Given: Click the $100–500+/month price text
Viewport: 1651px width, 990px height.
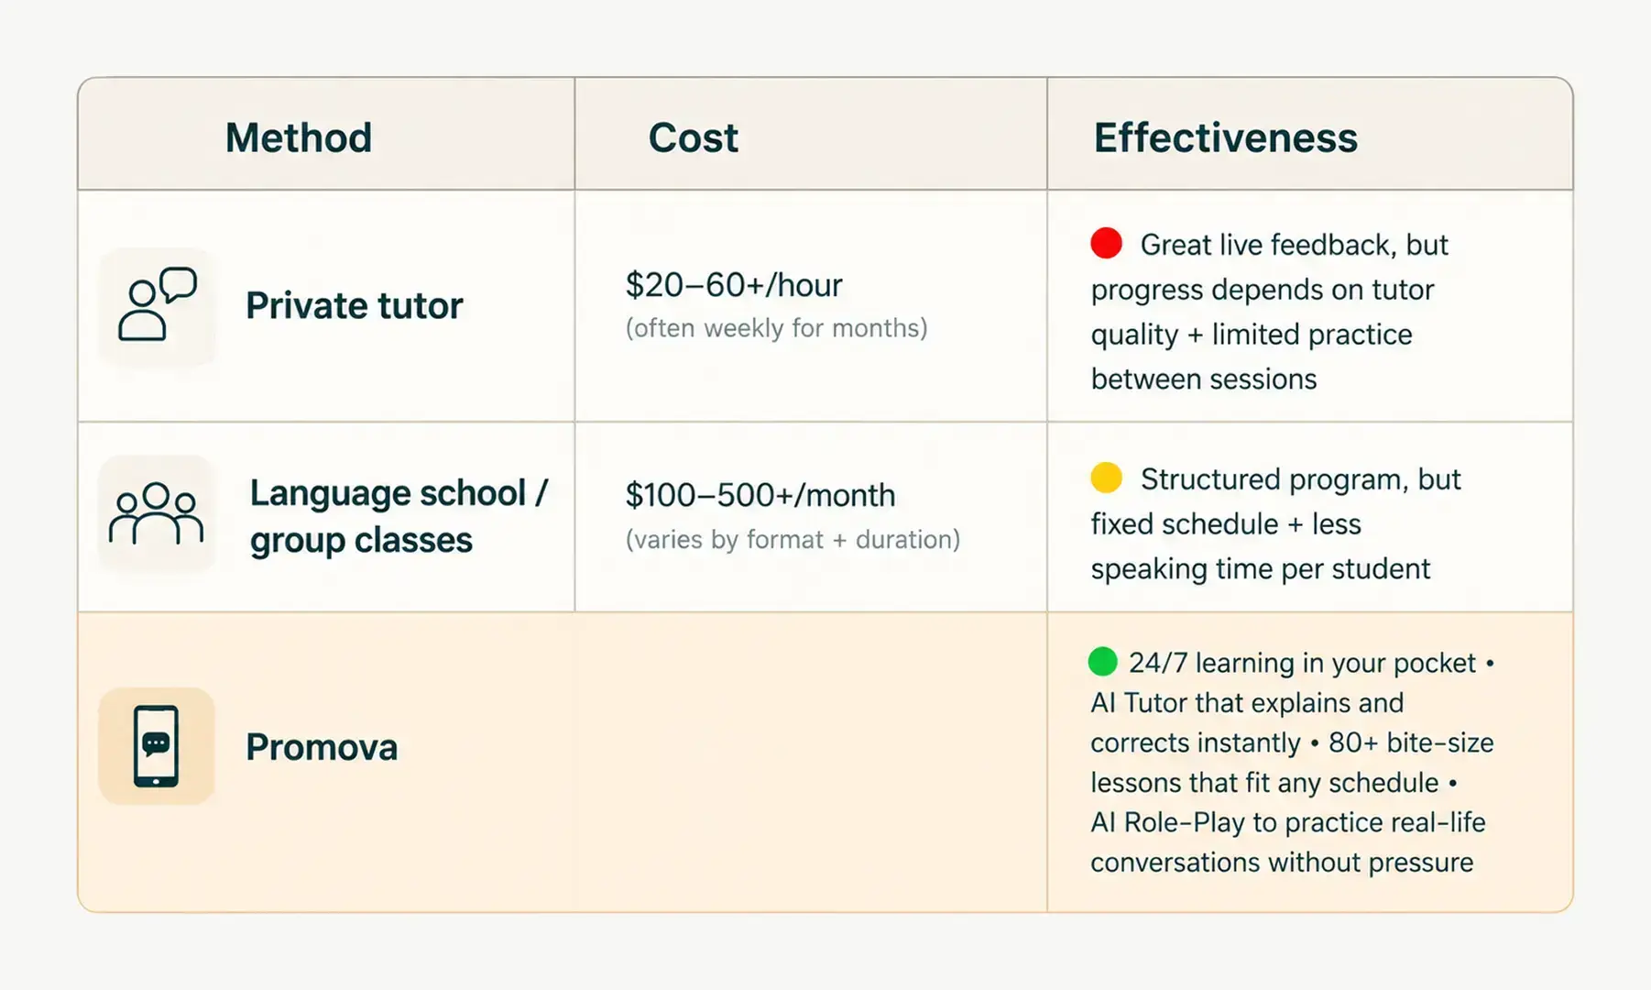Looking at the screenshot, I should point(760,495).
